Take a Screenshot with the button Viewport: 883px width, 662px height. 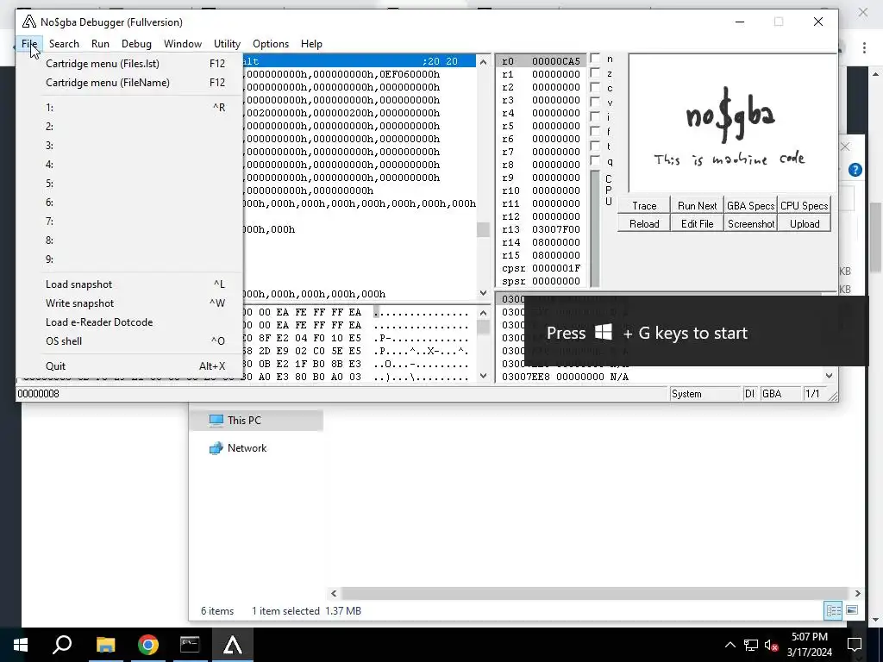tap(751, 223)
